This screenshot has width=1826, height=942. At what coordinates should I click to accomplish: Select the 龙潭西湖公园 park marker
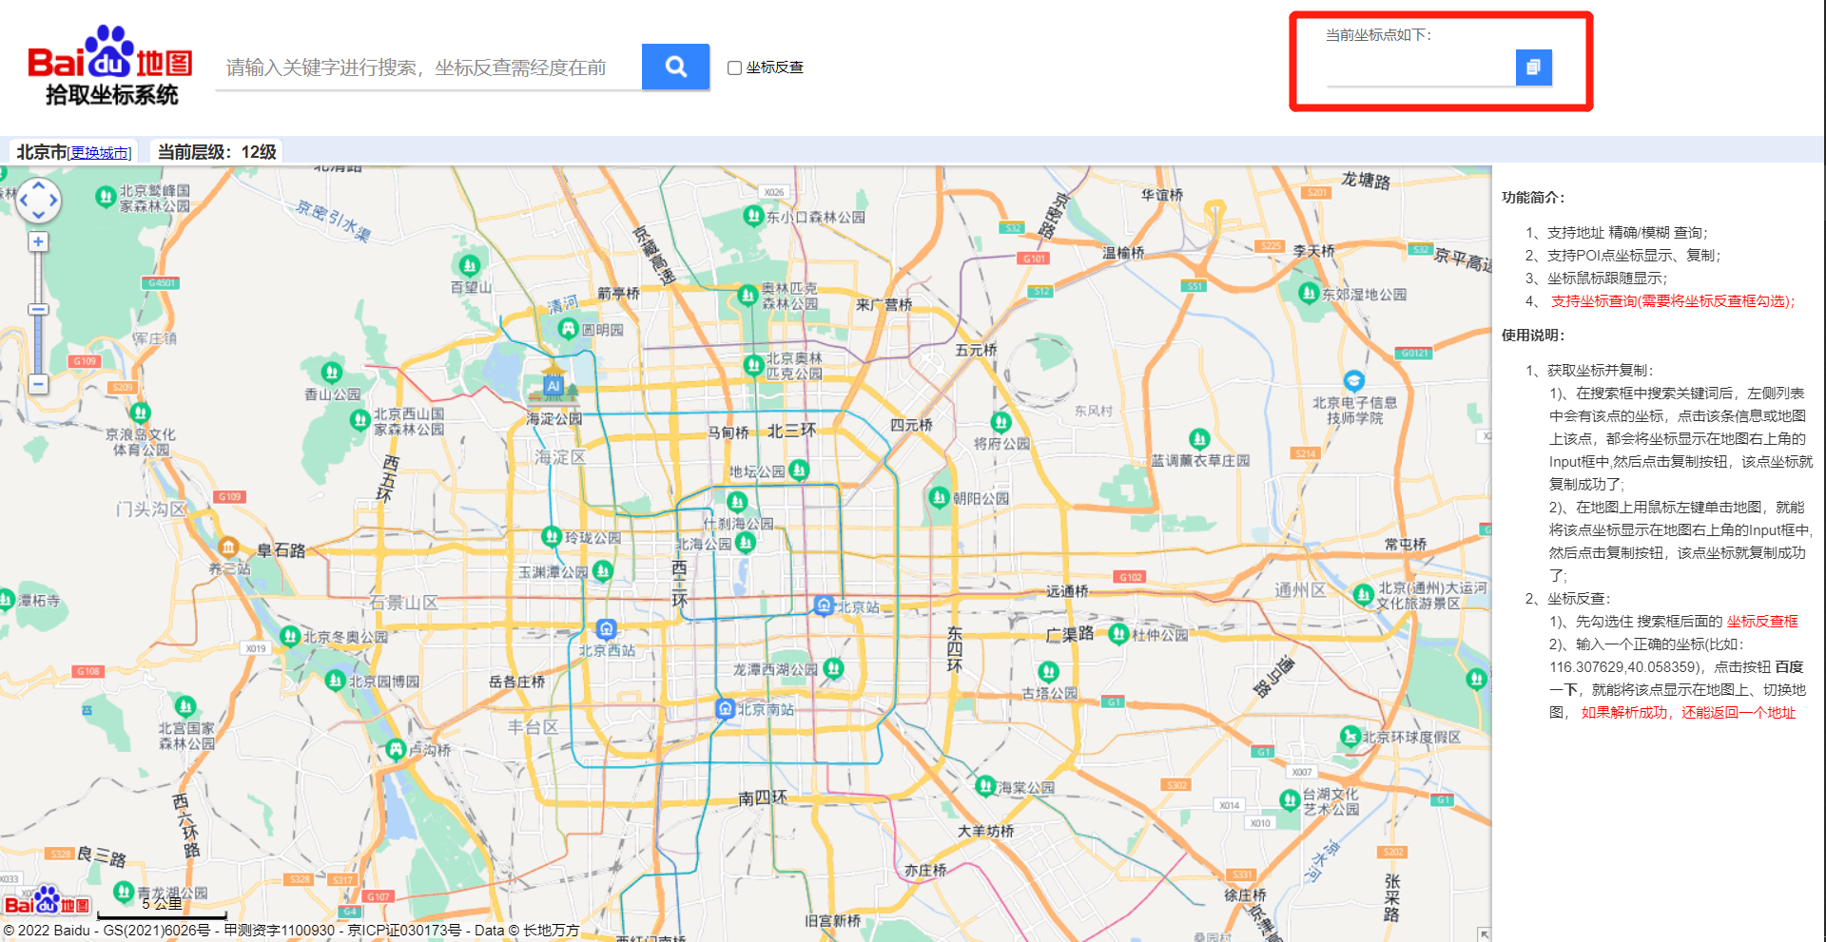coord(833,668)
